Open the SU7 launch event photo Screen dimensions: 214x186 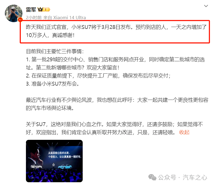pyautogui.click(x=54, y=161)
